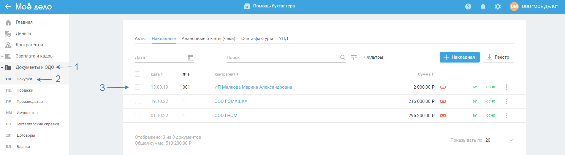Expand the Зарплата и кадры section
Image resolution: width=565 pixels, height=155 pixels.
click(x=2, y=56)
